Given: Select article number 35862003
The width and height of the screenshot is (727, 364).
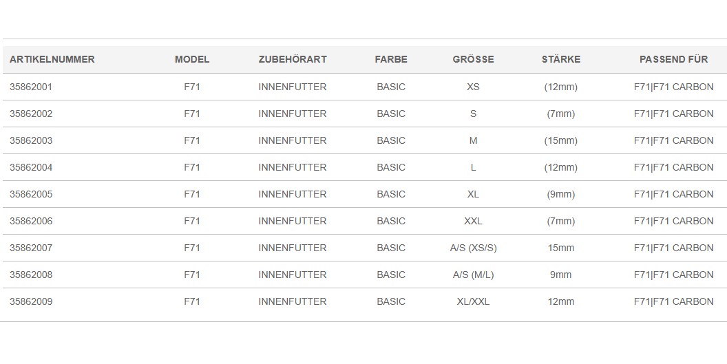Looking at the screenshot, I should pyautogui.click(x=31, y=140).
